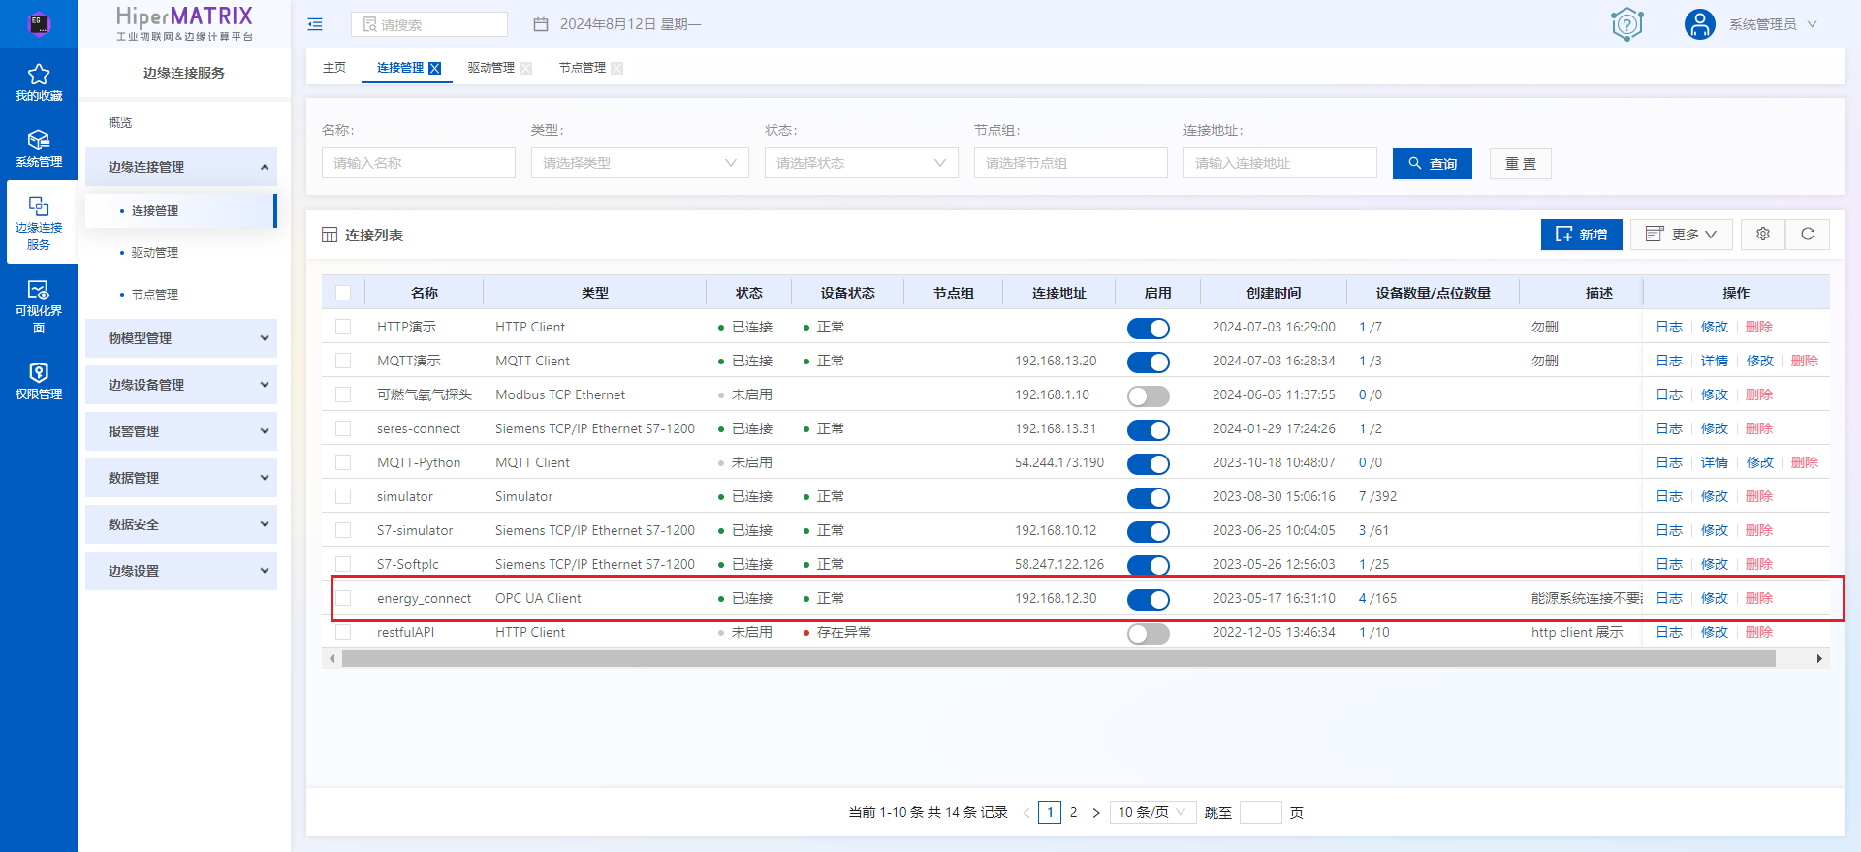Select 边缘连接服务 sidebar icon
The width and height of the screenshot is (1861, 852).
point(39,223)
